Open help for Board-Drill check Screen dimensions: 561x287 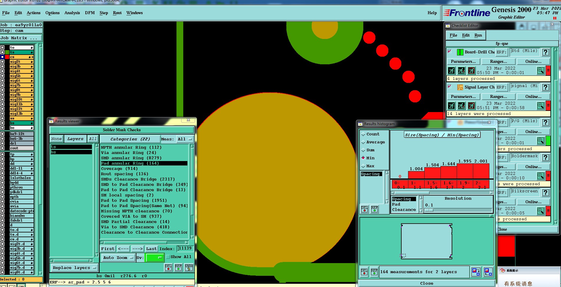pos(546,52)
